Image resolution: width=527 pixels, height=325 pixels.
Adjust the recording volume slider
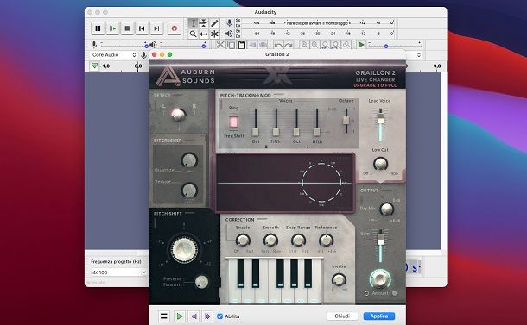point(124,45)
